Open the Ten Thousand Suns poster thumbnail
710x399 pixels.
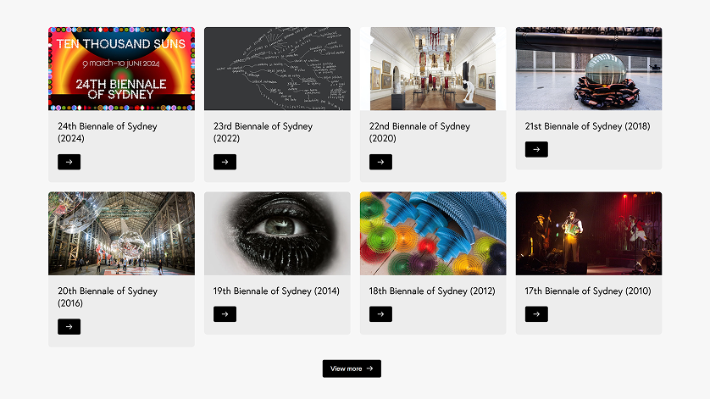point(121,69)
